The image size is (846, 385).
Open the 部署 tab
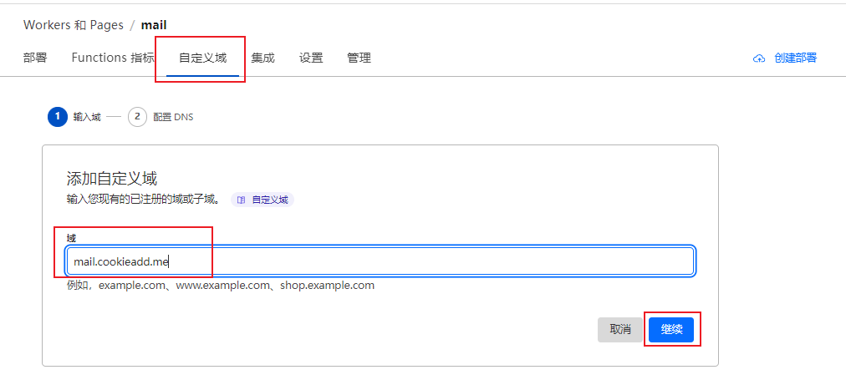[35, 58]
